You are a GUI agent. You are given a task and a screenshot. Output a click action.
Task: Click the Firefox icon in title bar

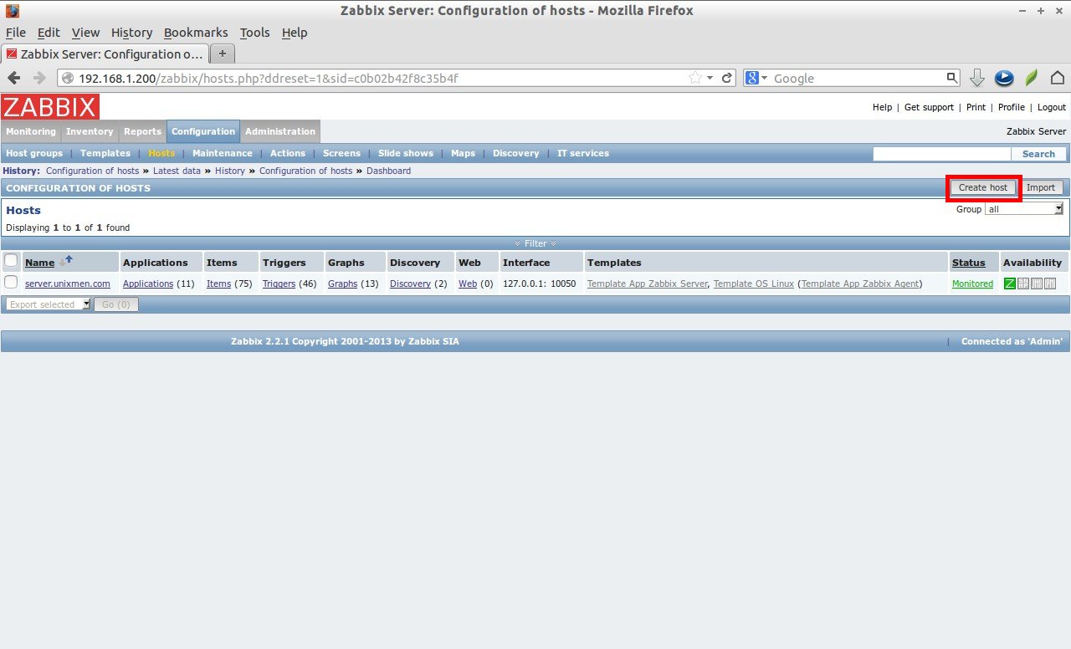(x=13, y=11)
